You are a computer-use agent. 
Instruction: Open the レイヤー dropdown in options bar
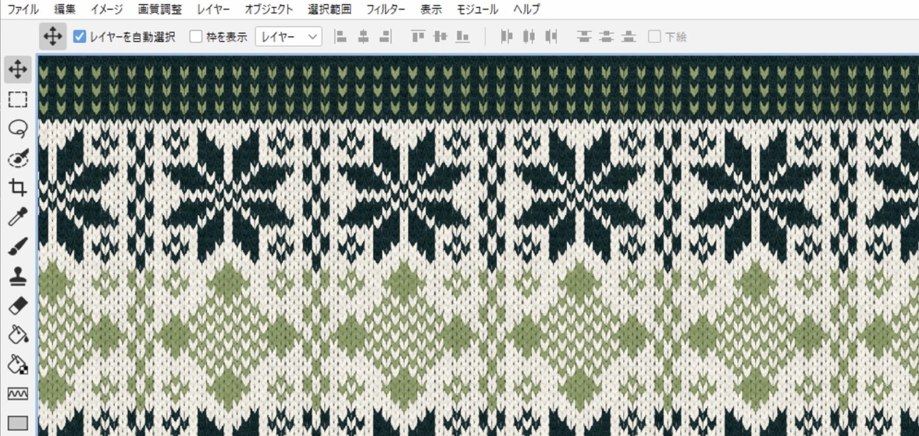[x=288, y=37]
